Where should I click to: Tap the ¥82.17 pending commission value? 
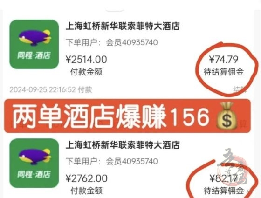pos(224,178)
